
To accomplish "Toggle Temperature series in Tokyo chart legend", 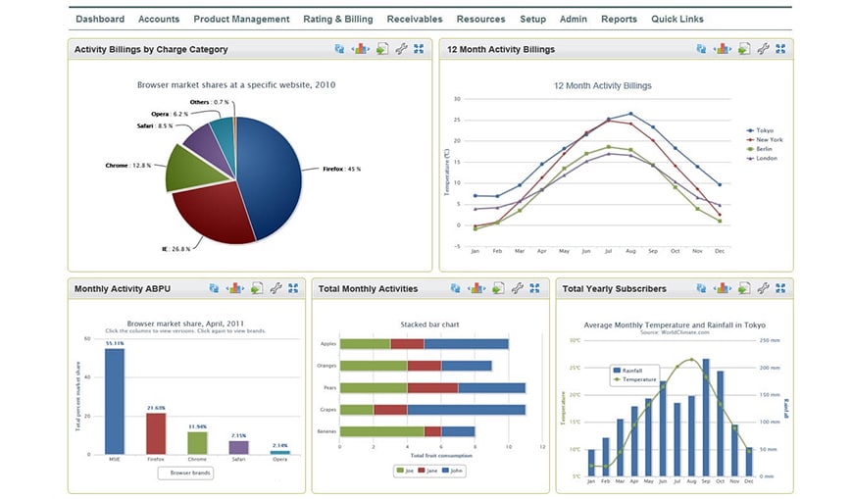I will (x=634, y=379).
